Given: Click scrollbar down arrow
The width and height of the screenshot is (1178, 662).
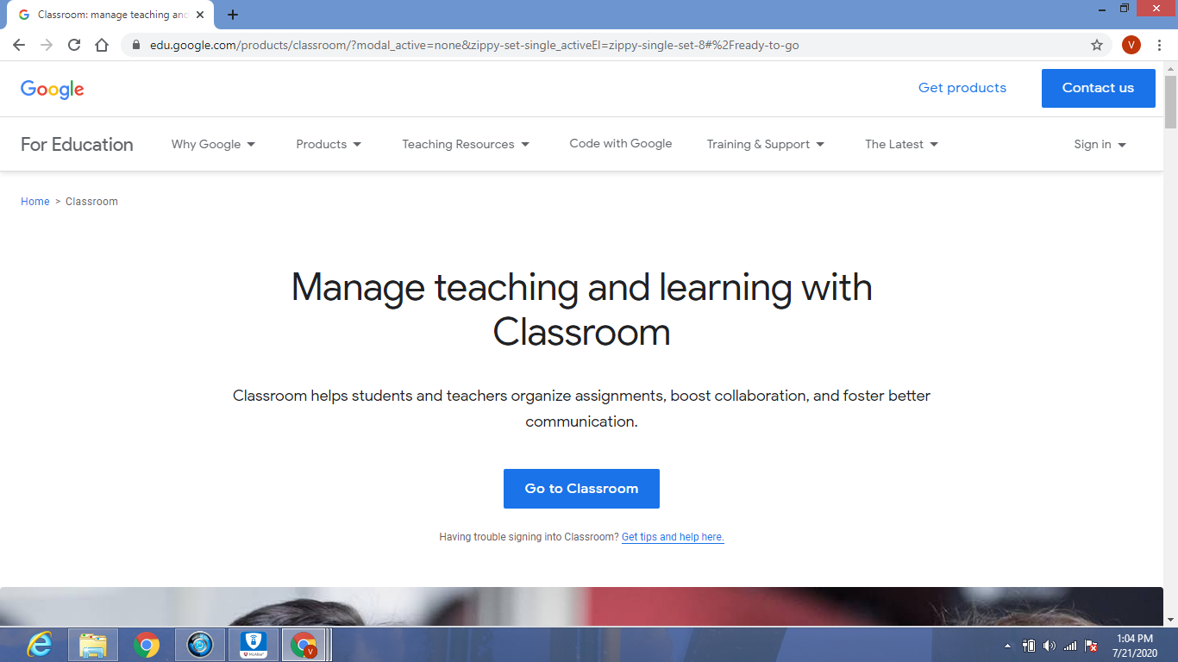Looking at the screenshot, I should point(1170,620).
